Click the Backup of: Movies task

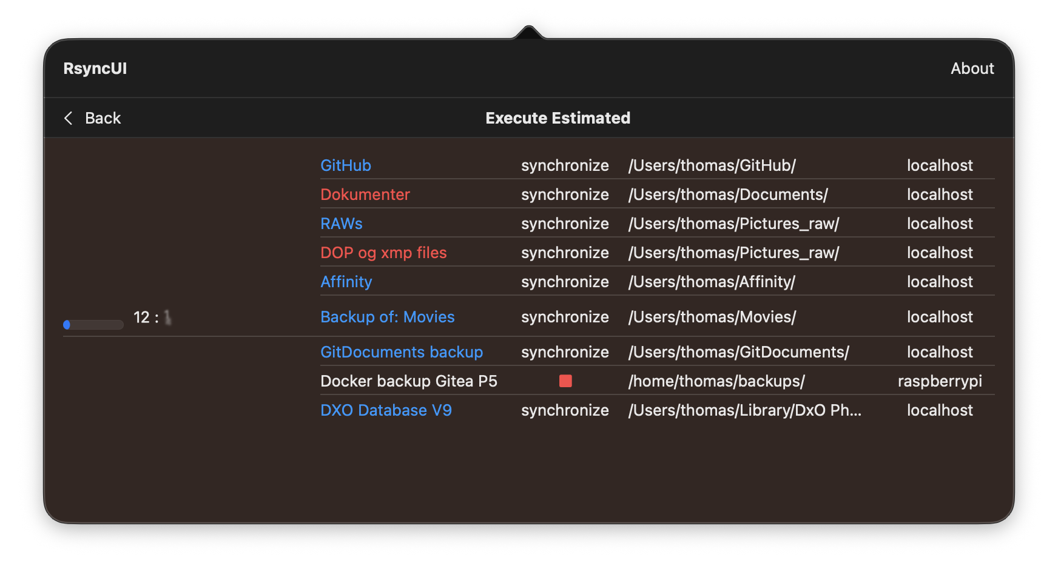[x=387, y=317]
